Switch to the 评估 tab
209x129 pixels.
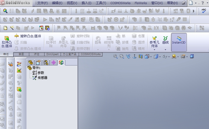[x=37, y=54]
